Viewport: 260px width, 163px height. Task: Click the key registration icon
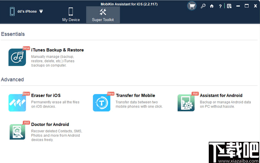coord(203,6)
